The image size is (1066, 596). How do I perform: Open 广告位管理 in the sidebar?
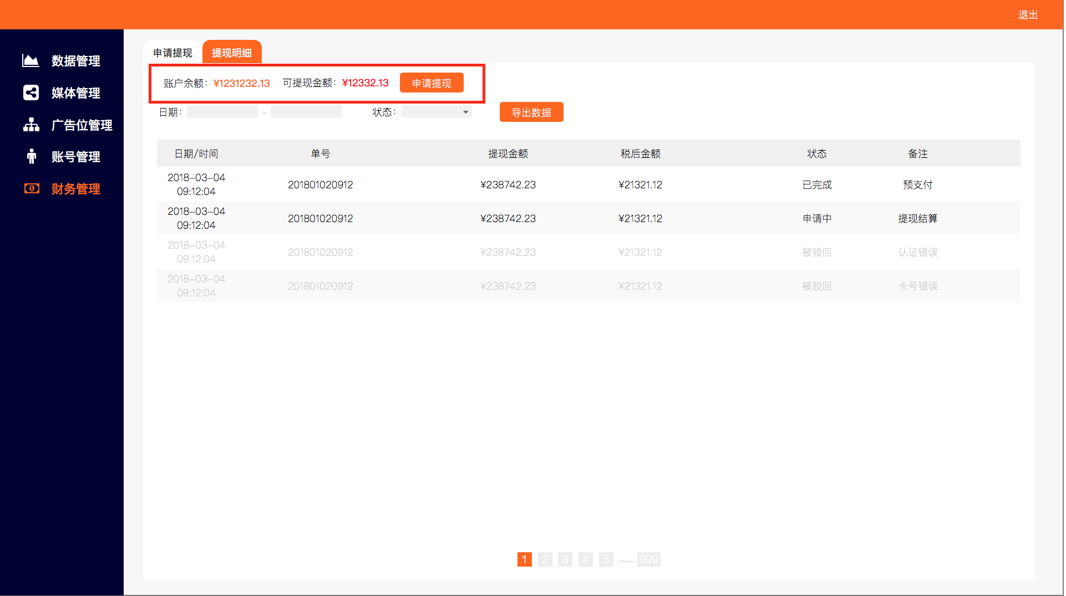(82, 125)
